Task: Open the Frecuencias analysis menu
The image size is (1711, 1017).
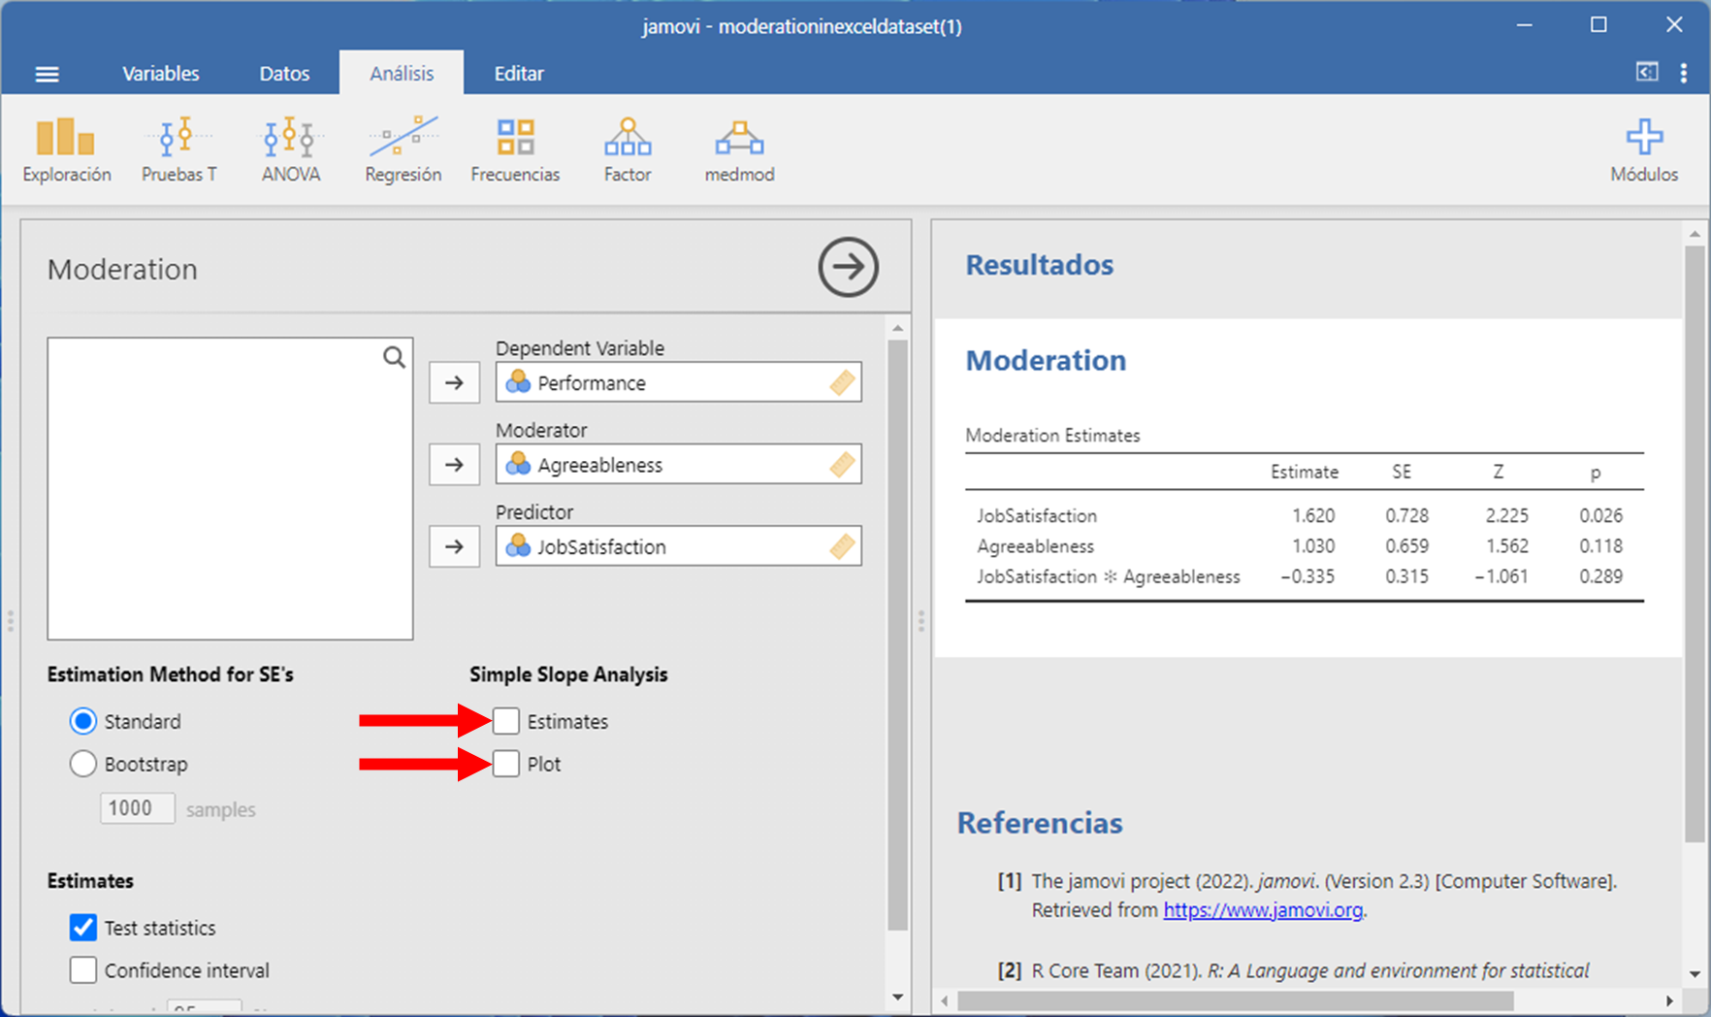Action: click(x=515, y=149)
